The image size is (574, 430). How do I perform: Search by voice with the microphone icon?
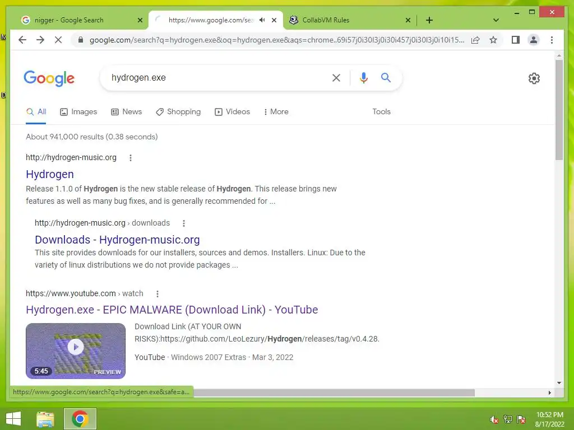point(363,77)
